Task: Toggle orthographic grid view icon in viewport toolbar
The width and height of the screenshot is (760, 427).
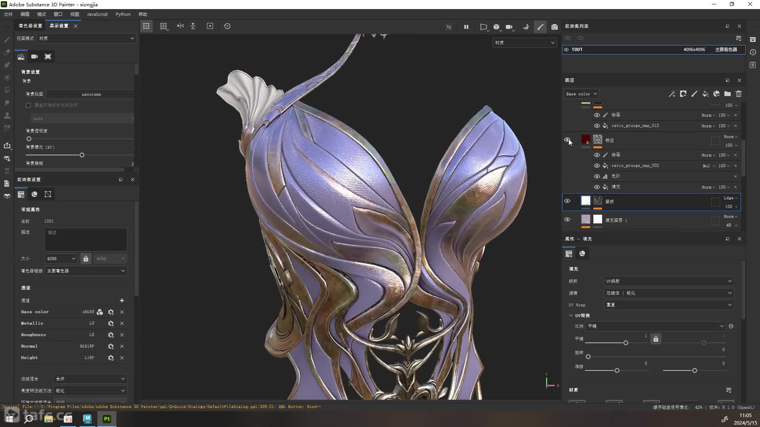Action: 163,26
